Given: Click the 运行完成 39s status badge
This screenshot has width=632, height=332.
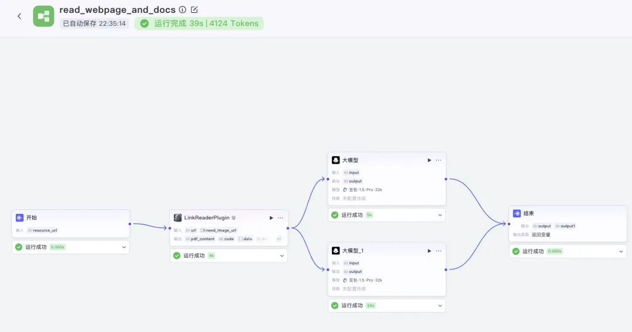Looking at the screenshot, I should [x=199, y=23].
